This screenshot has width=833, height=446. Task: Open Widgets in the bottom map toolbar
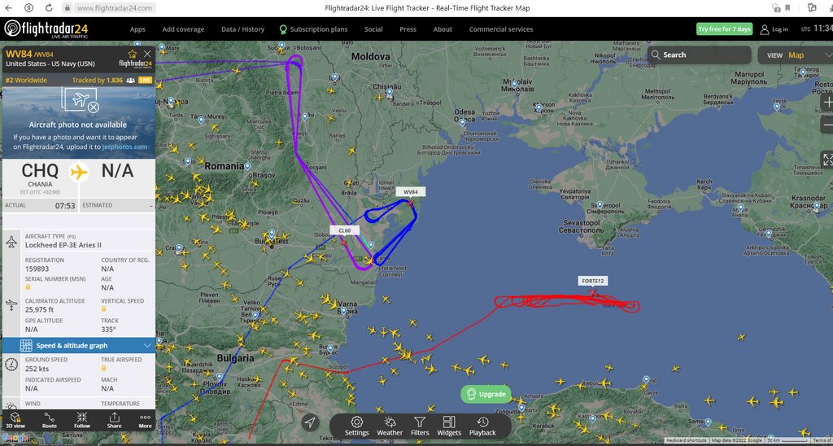[x=449, y=426]
